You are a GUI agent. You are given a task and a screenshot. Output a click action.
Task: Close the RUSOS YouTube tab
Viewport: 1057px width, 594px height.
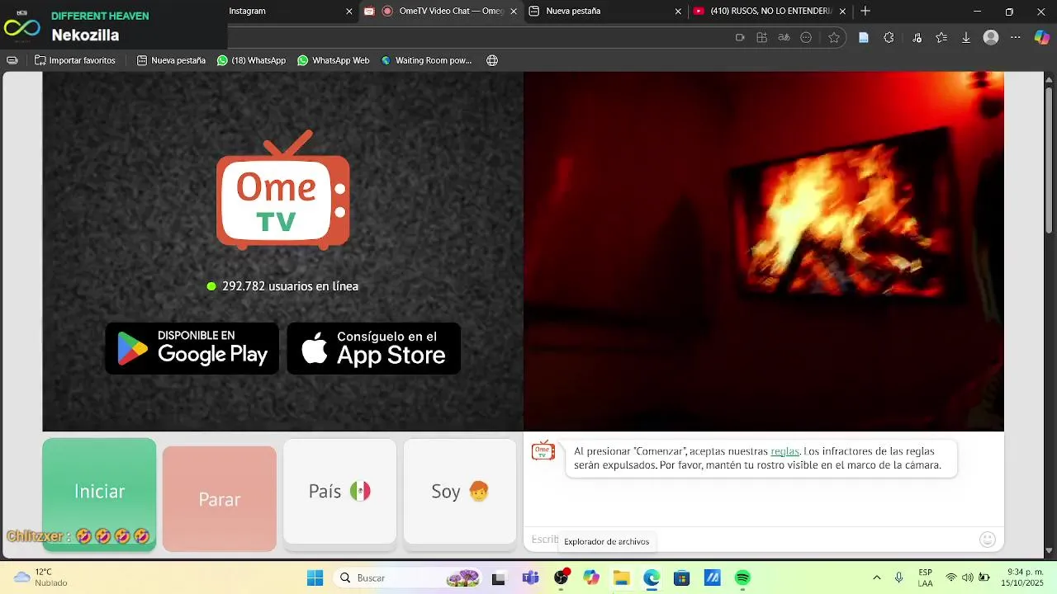(844, 12)
